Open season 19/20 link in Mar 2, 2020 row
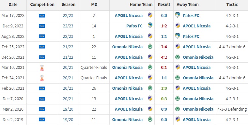Screen dimensions: 248x125 [68, 109]
